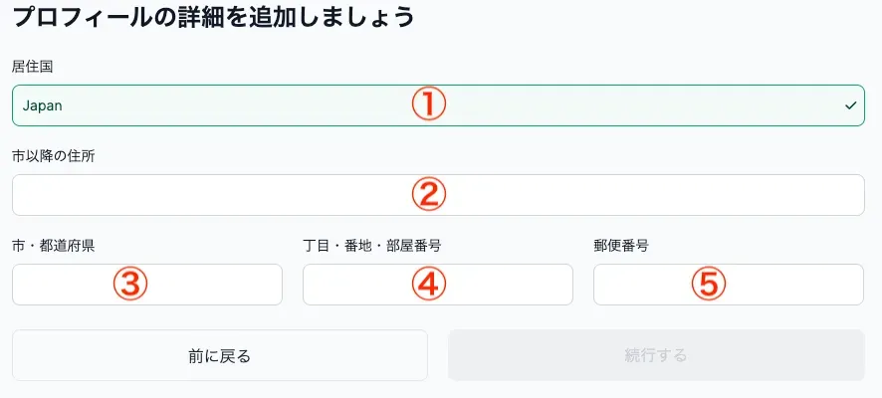Click the green checkmark in the country field
The height and width of the screenshot is (398, 882).
click(850, 105)
